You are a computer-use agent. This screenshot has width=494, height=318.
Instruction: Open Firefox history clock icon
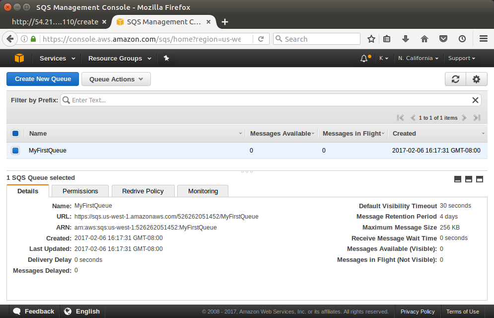coord(462,39)
